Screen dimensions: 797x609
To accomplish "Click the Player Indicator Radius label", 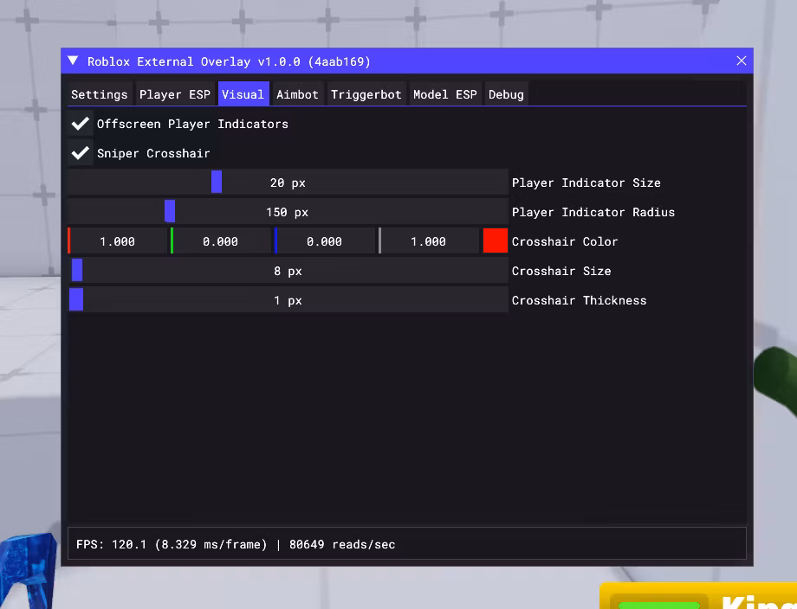I will click(x=593, y=212).
